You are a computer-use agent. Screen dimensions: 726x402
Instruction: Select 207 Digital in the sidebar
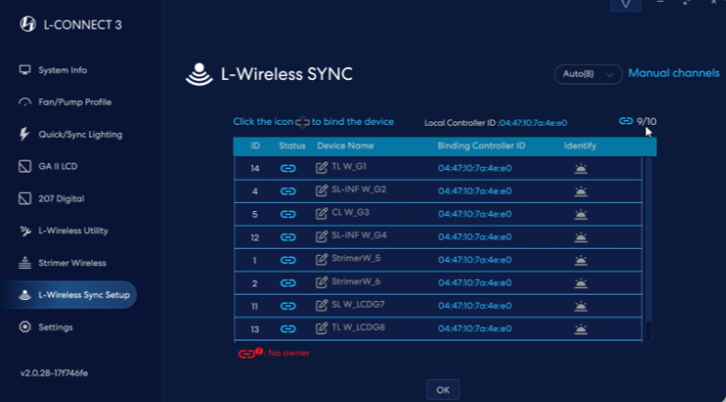[x=51, y=199]
